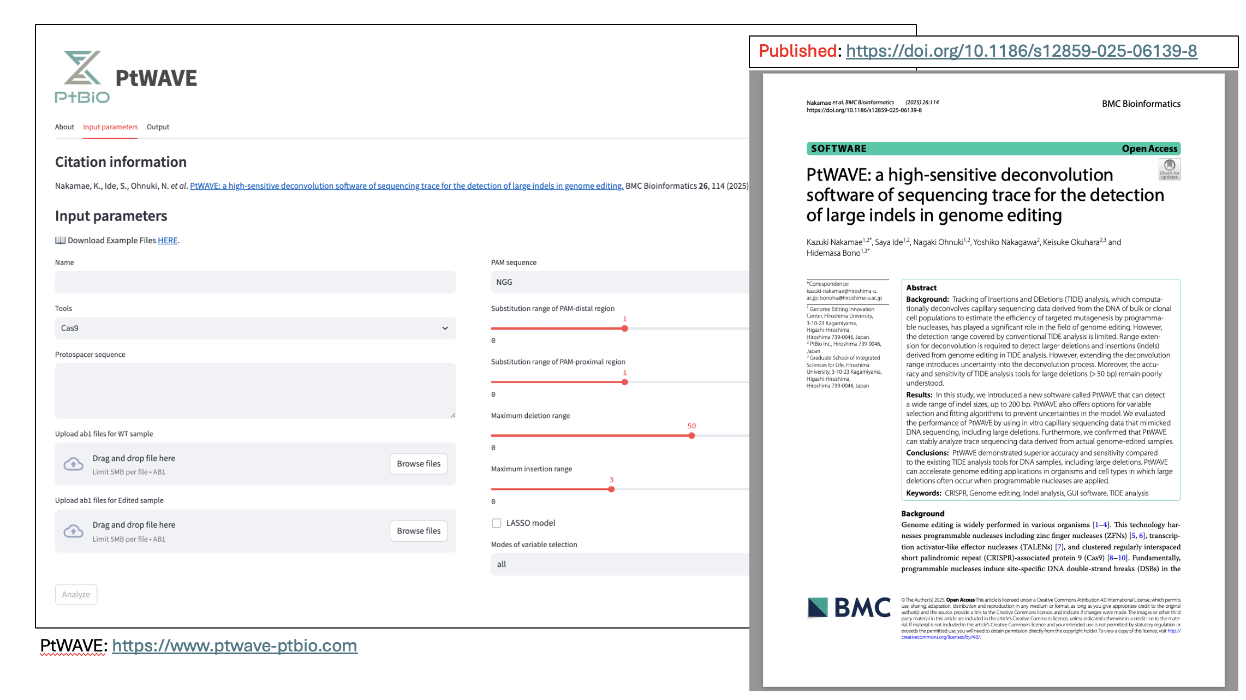Open the HERE example files link
This screenshot has height=700, width=1246.
tap(168, 241)
